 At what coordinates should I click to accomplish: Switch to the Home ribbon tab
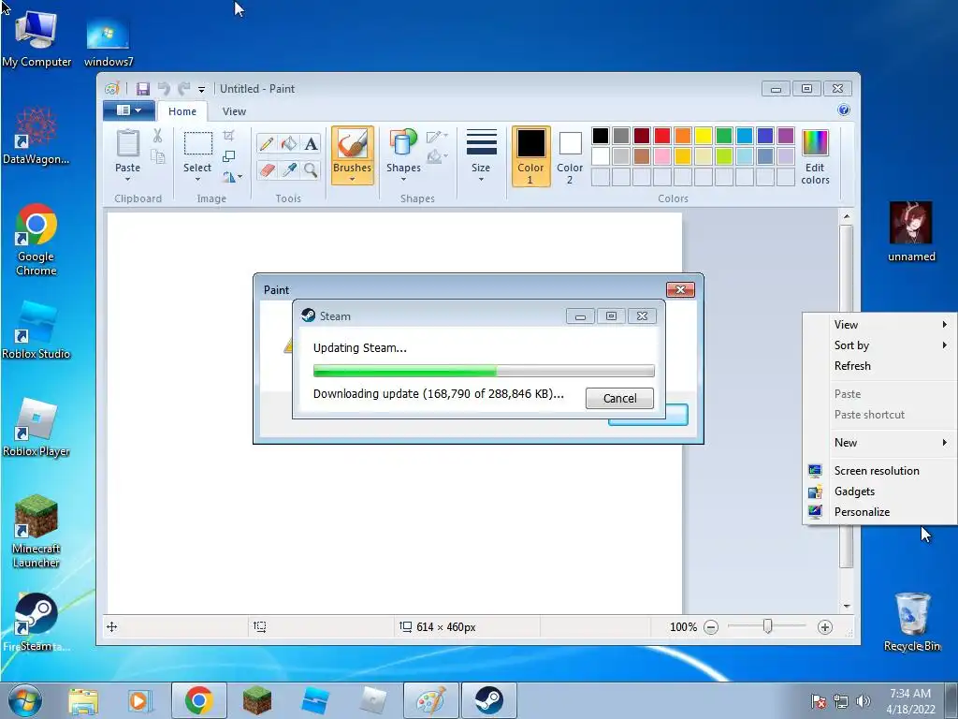point(182,111)
